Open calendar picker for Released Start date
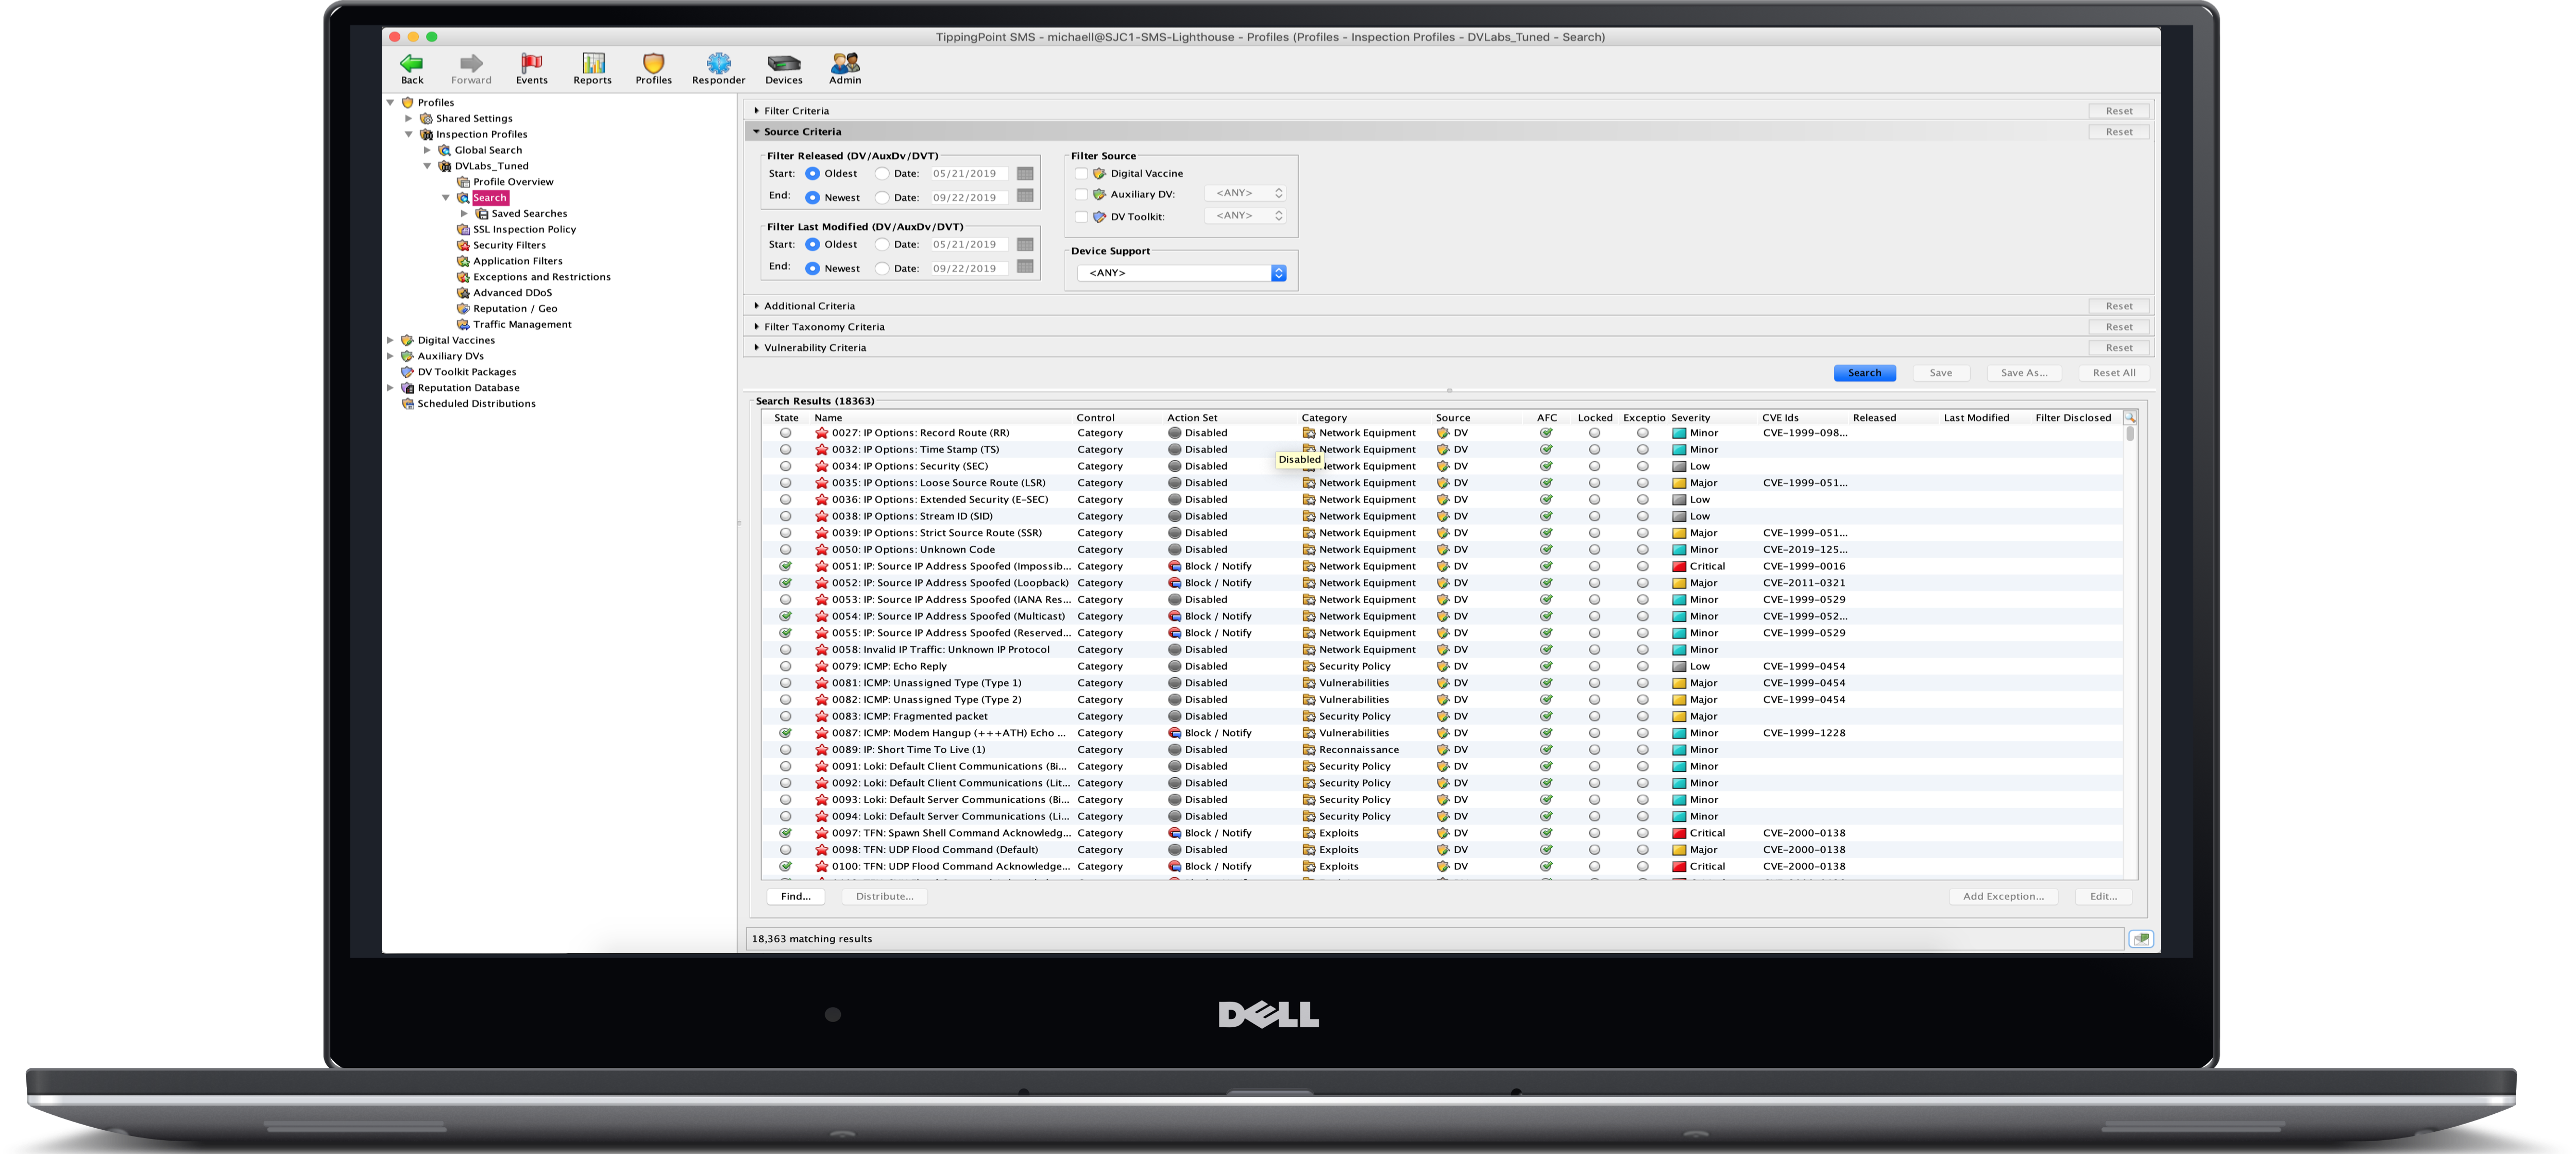 1025,173
